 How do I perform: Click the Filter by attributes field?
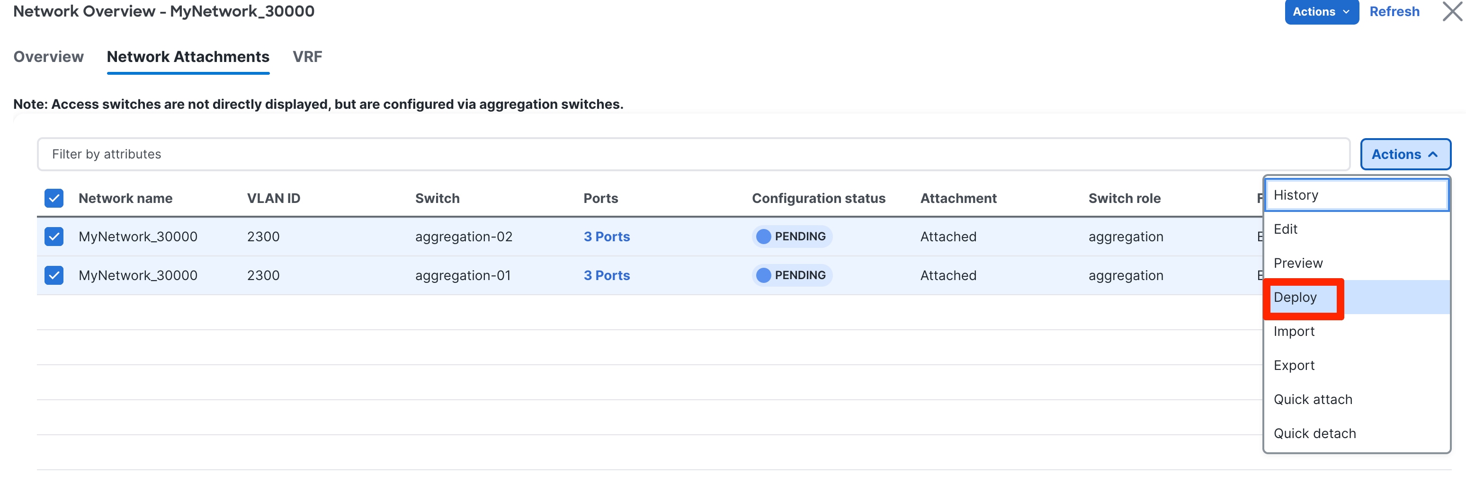coord(693,154)
